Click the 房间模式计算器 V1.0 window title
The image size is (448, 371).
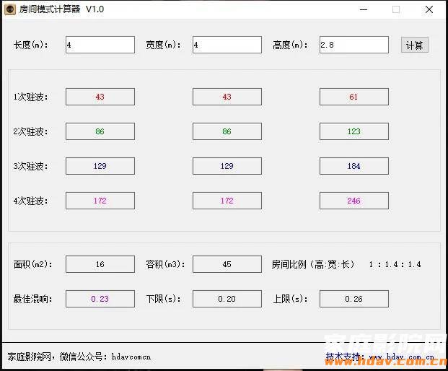tap(62, 9)
